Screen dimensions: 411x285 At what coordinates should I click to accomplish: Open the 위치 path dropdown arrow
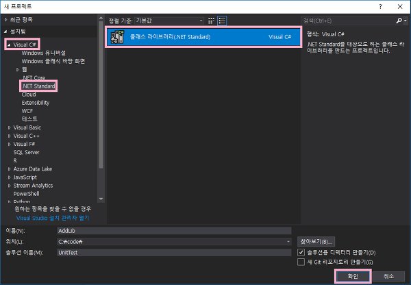coord(288,241)
